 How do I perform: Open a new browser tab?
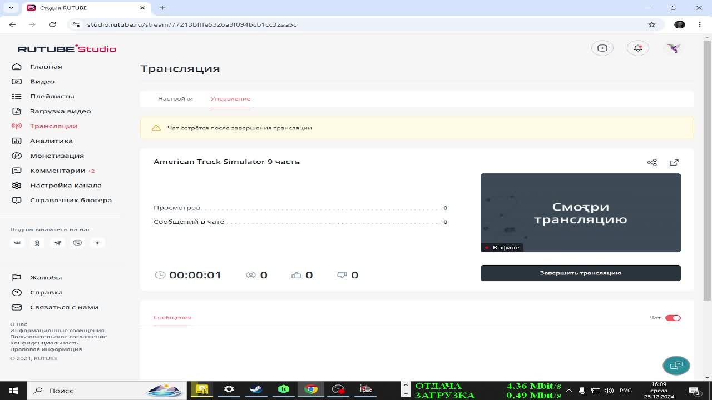pyautogui.click(x=162, y=8)
